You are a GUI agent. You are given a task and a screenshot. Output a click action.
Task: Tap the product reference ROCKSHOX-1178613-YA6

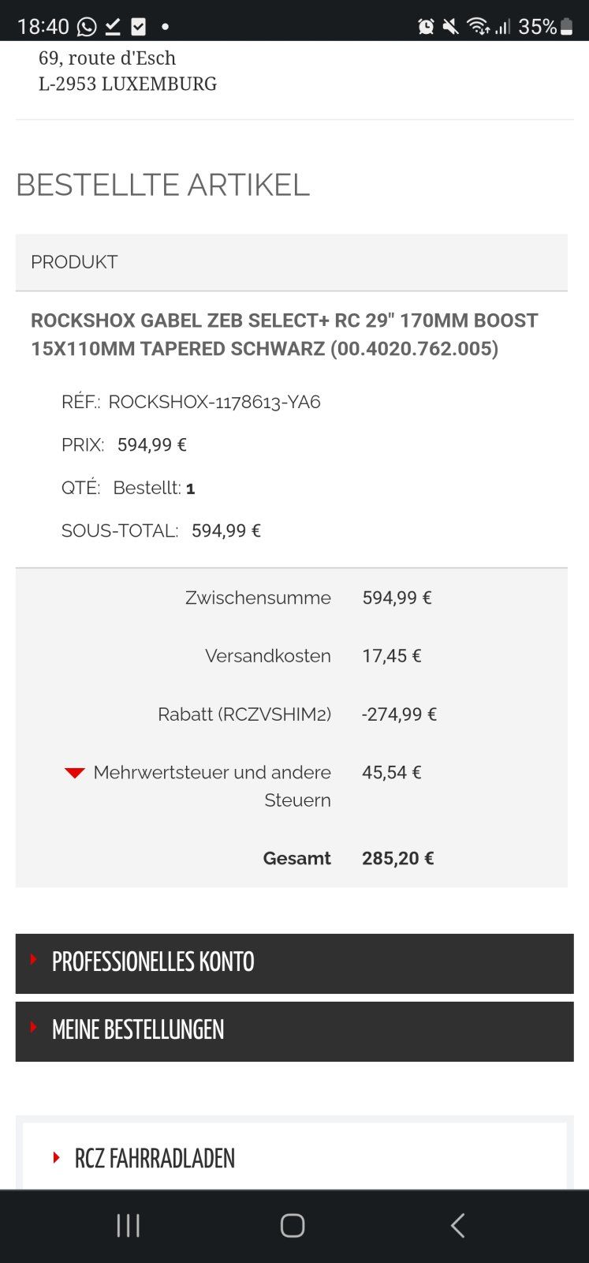tap(214, 402)
